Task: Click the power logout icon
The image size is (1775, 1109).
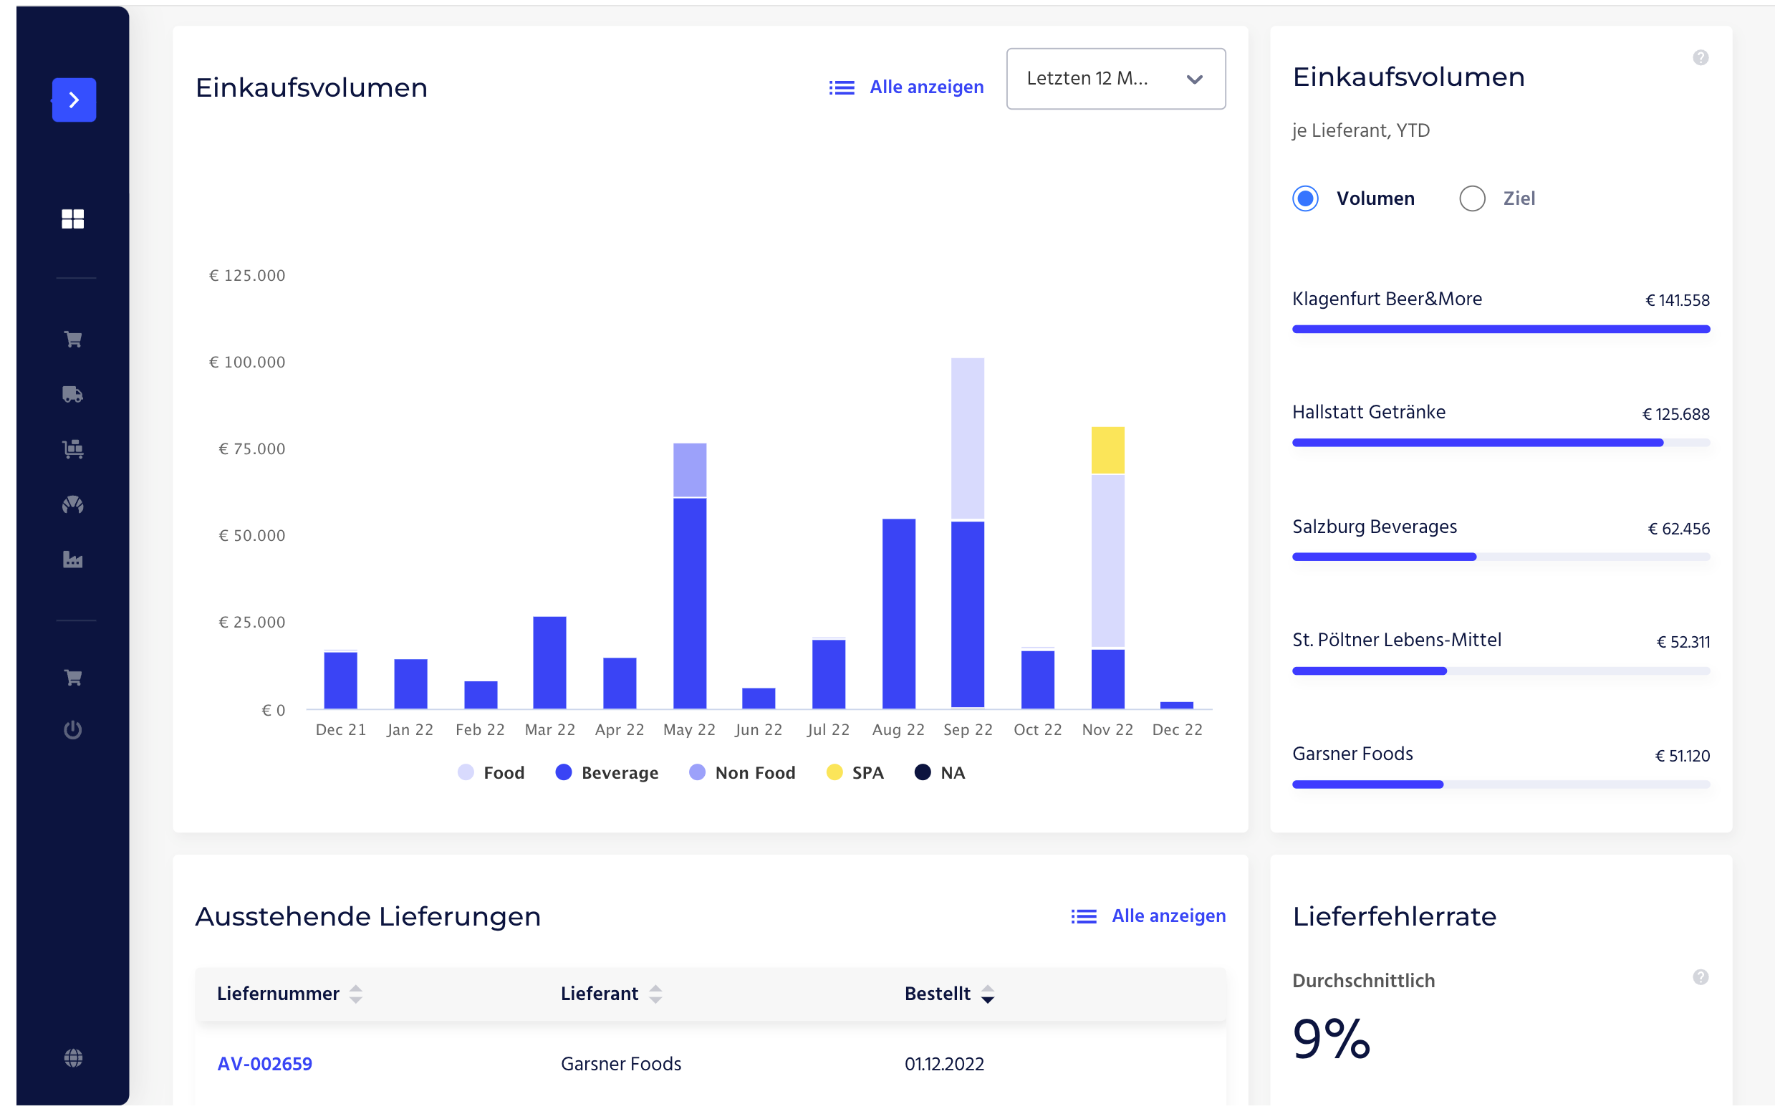Action: point(72,730)
